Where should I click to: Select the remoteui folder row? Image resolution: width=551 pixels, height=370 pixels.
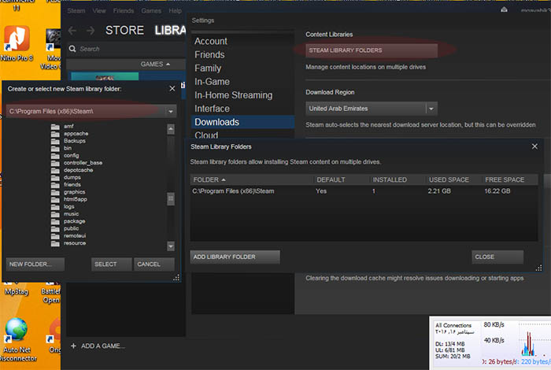click(68, 235)
